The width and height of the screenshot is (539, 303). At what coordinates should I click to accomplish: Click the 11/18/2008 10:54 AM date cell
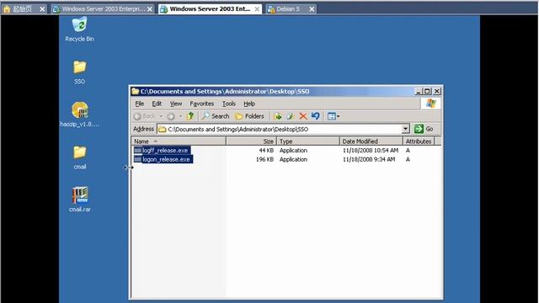click(x=371, y=151)
